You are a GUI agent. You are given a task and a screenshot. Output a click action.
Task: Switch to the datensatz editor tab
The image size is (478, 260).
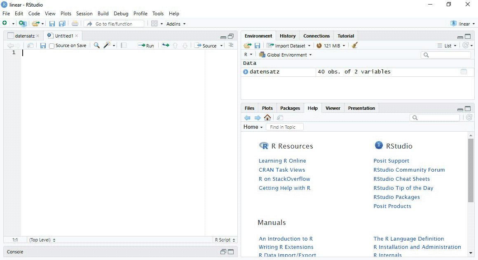tap(25, 36)
